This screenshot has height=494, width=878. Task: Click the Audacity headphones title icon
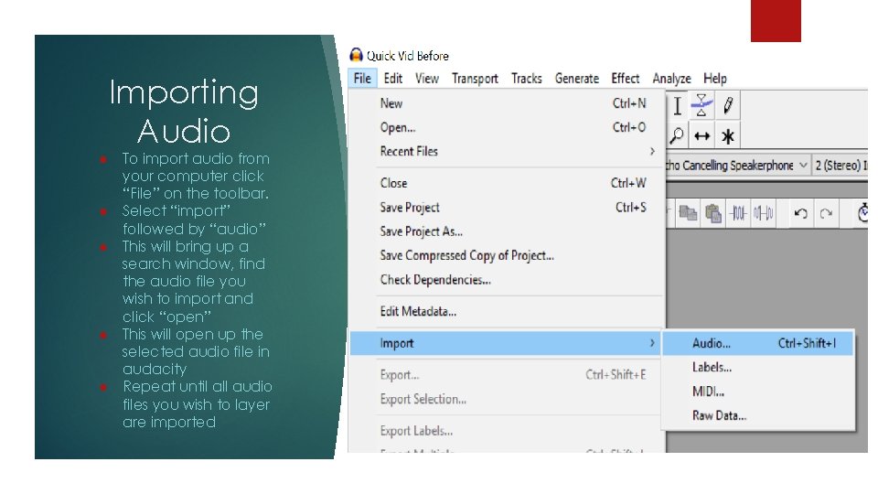356,55
